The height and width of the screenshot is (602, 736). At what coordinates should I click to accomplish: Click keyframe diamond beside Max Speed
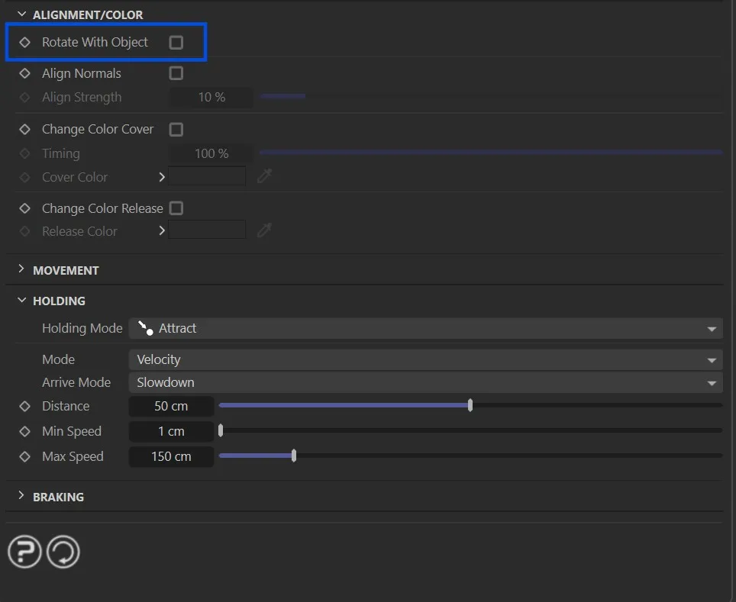point(24,457)
